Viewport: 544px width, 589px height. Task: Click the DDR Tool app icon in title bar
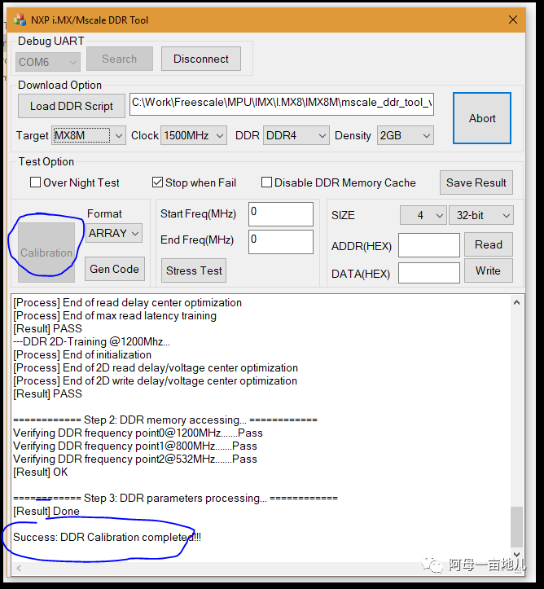20,20
